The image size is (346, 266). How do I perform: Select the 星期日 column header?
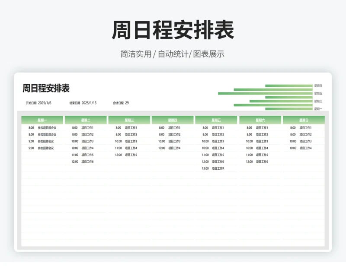(304, 120)
